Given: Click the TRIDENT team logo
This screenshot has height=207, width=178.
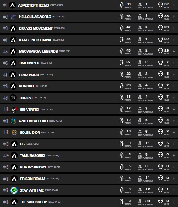Looking at the screenshot, I should [13, 98].
